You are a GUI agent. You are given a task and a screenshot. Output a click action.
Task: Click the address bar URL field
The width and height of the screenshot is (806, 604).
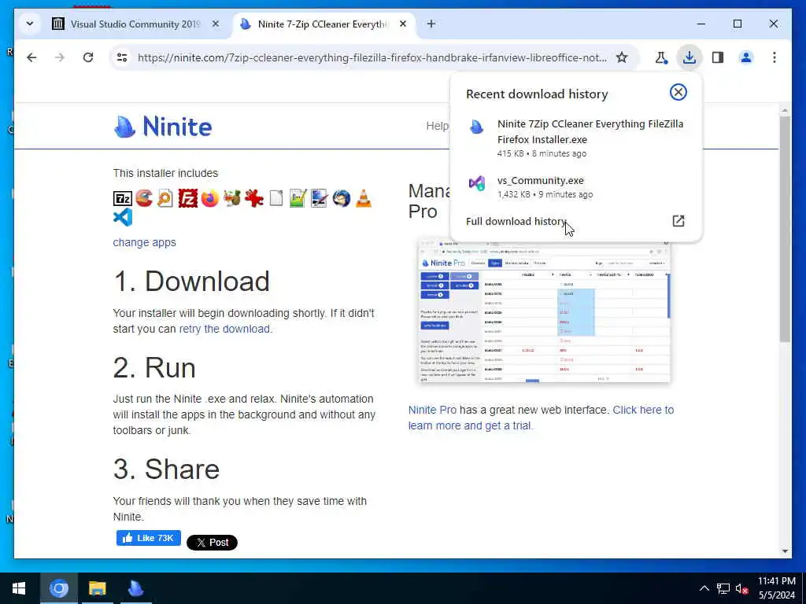point(372,57)
